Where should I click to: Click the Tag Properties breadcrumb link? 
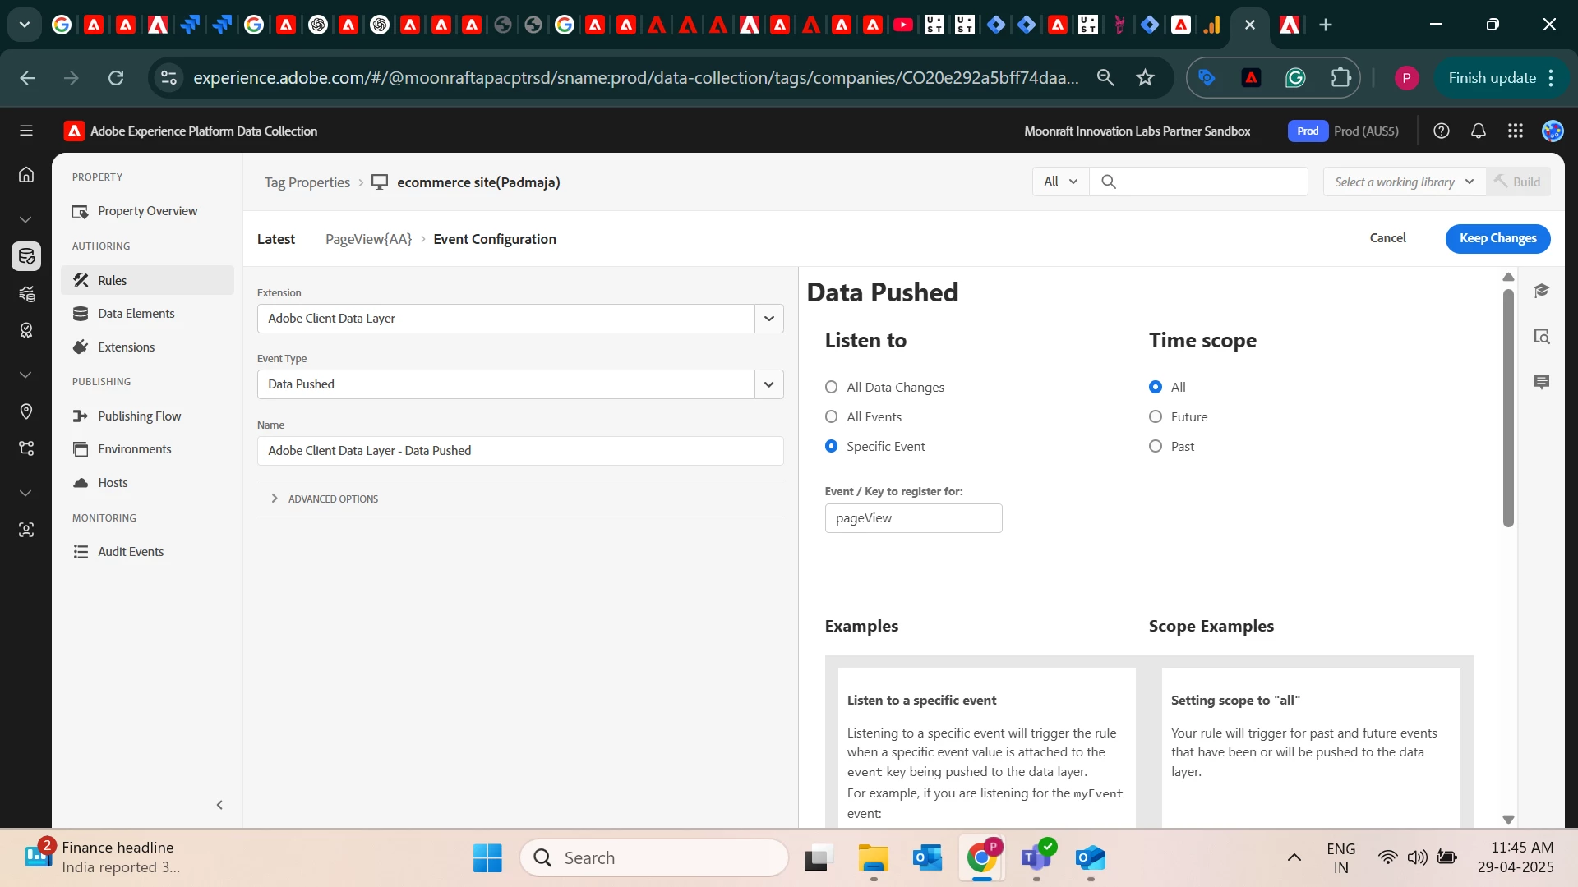tap(307, 182)
